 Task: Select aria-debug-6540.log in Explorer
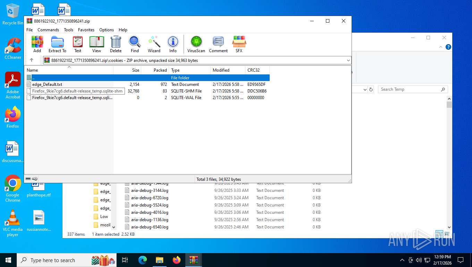click(150, 227)
